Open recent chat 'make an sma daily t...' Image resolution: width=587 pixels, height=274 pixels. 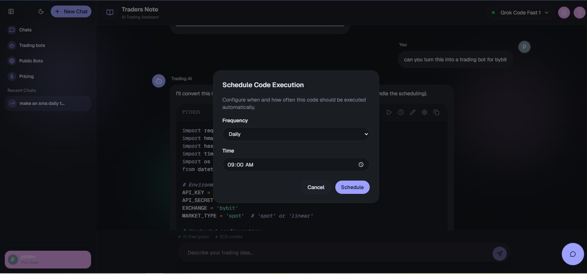[x=48, y=103]
